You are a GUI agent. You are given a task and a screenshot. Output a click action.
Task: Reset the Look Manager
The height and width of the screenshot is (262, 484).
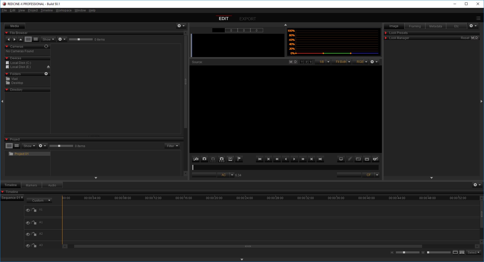tap(465, 38)
